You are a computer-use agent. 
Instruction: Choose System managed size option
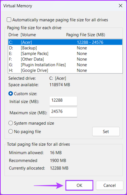(11, 123)
